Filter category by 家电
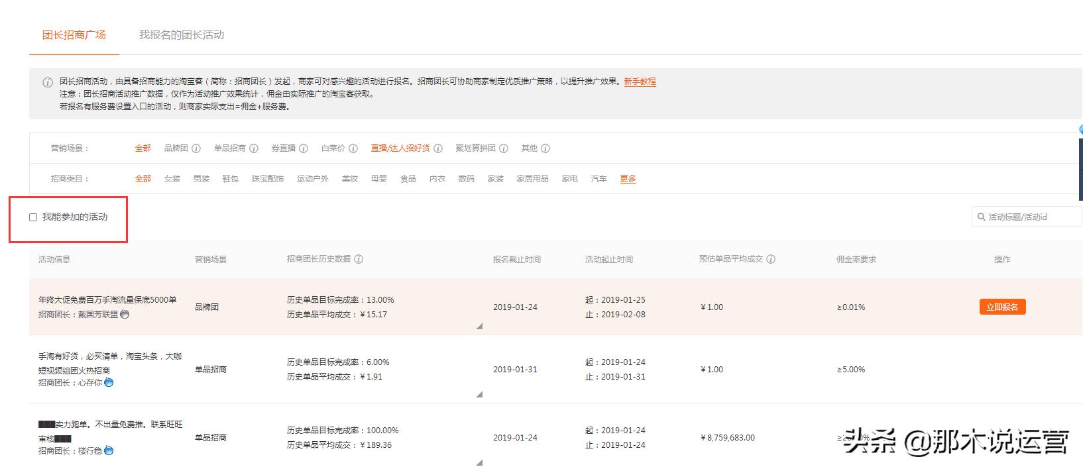The image size is (1083, 469). [x=570, y=179]
